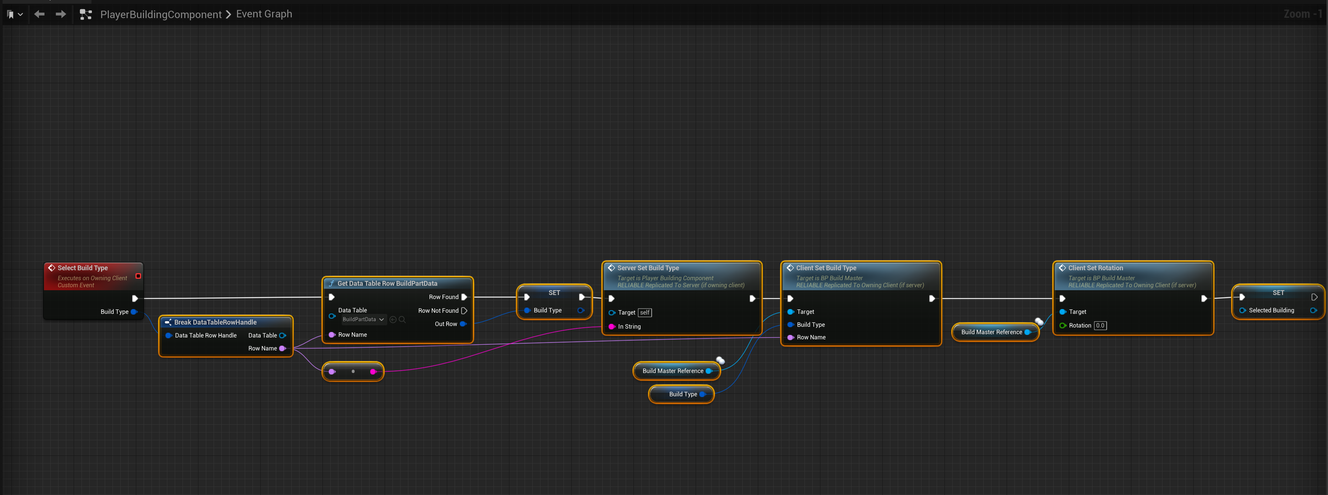Click the Row Found execution output pin
1328x495 pixels.
tap(464, 297)
